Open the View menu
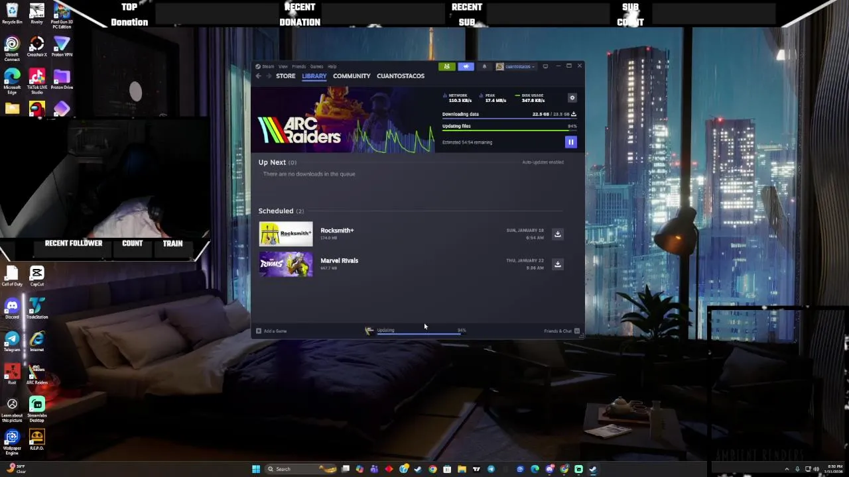Image resolution: width=849 pixels, height=477 pixels. pos(283,66)
